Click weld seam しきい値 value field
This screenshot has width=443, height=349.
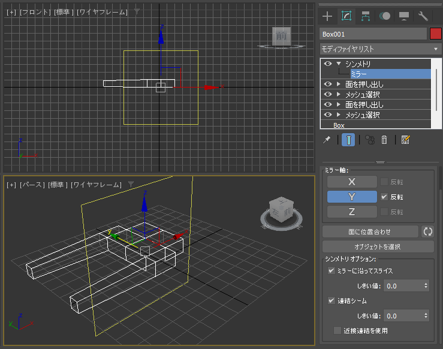click(403, 316)
